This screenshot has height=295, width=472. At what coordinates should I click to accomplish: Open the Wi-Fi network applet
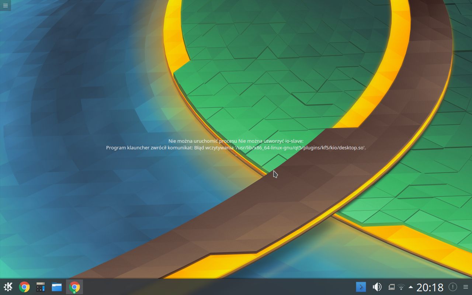pyautogui.click(x=402, y=287)
